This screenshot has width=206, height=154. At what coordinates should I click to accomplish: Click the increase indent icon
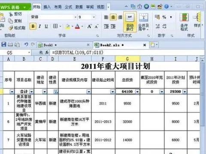[x=113, y=27]
